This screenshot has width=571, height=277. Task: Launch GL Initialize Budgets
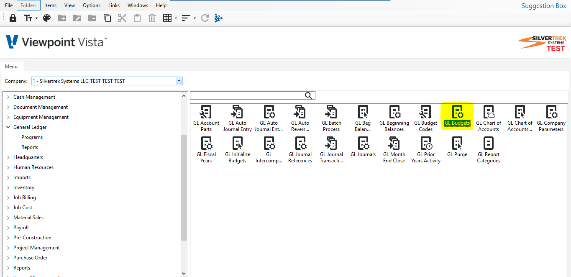238,150
